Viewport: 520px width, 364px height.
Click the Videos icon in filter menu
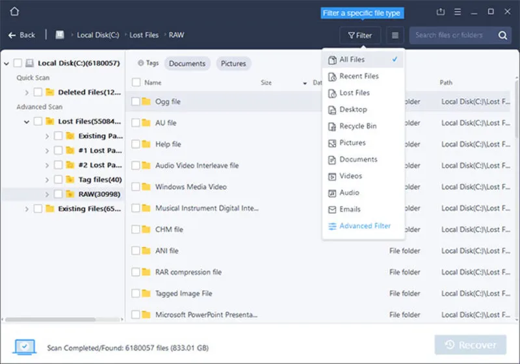pos(332,176)
